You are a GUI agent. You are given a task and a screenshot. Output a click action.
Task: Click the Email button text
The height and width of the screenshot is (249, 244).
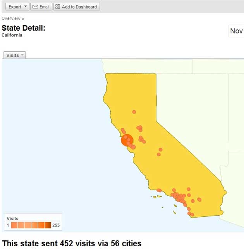45,7
